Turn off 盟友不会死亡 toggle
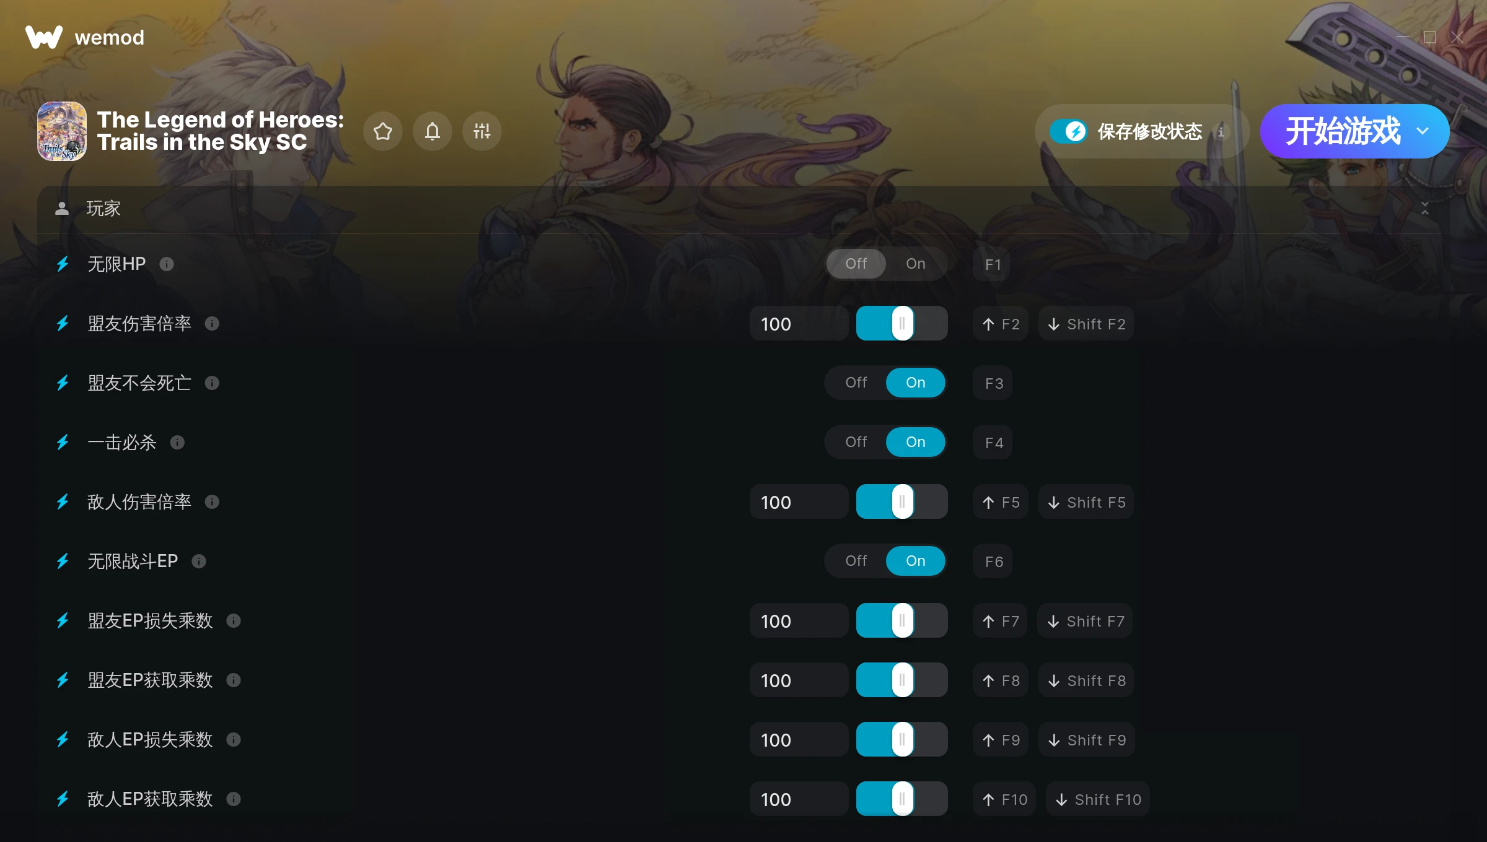Viewport: 1487px width, 842px height. tap(856, 383)
